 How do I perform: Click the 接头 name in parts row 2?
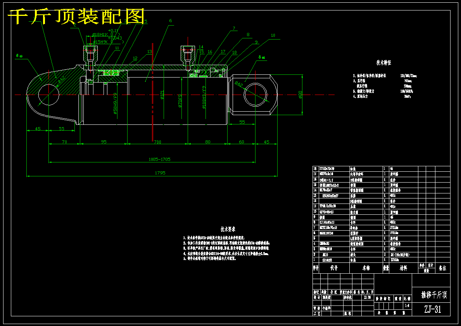[352, 255]
